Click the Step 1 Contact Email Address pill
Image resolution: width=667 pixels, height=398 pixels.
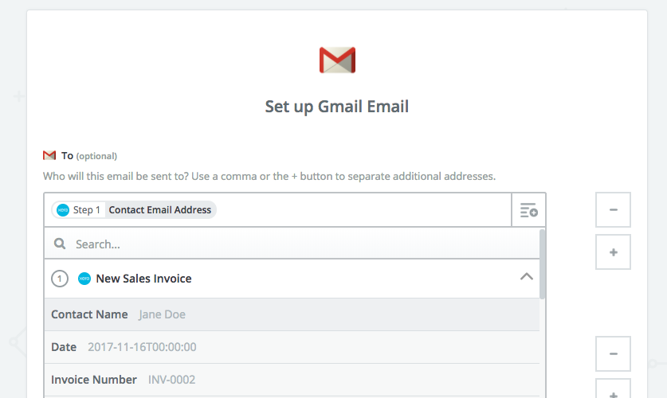coord(134,210)
